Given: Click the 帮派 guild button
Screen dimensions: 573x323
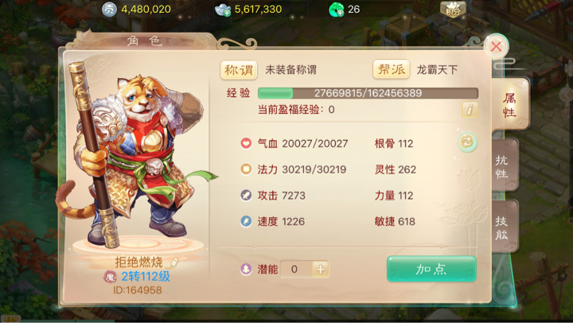Looking at the screenshot, I should [x=391, y=69].
